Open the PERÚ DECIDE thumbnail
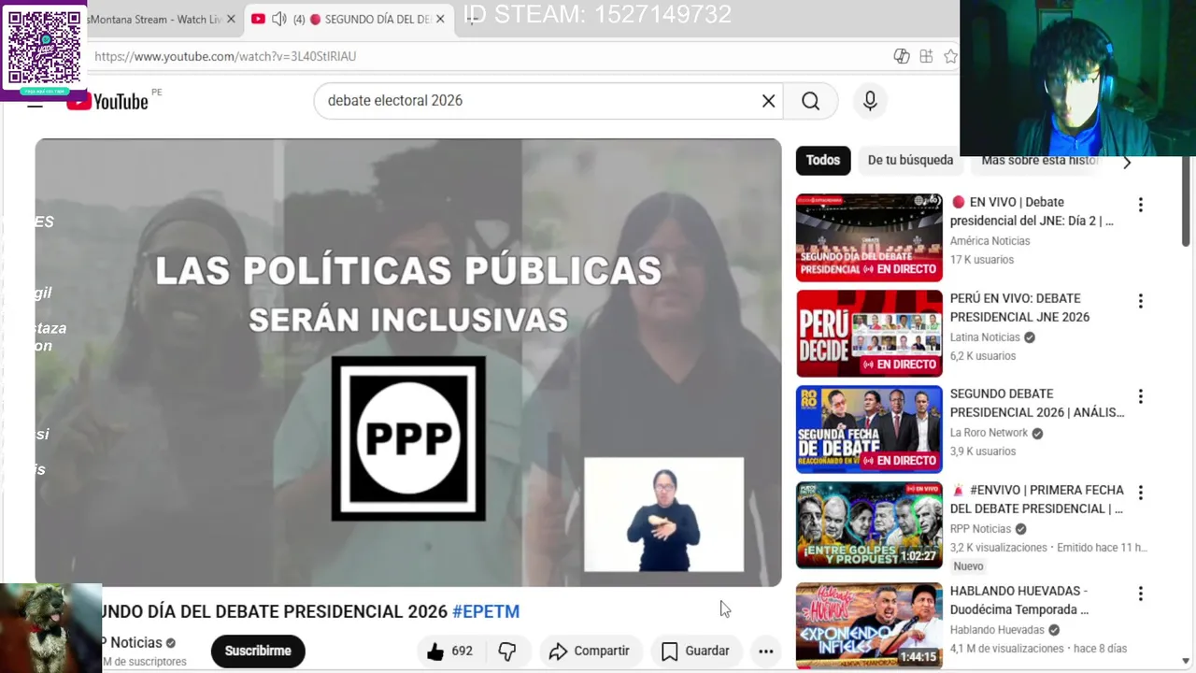The width and height of the screenshot is (1196, 673). click(x=869, y=334)
